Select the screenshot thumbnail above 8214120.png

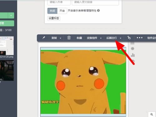coord(7,46)
